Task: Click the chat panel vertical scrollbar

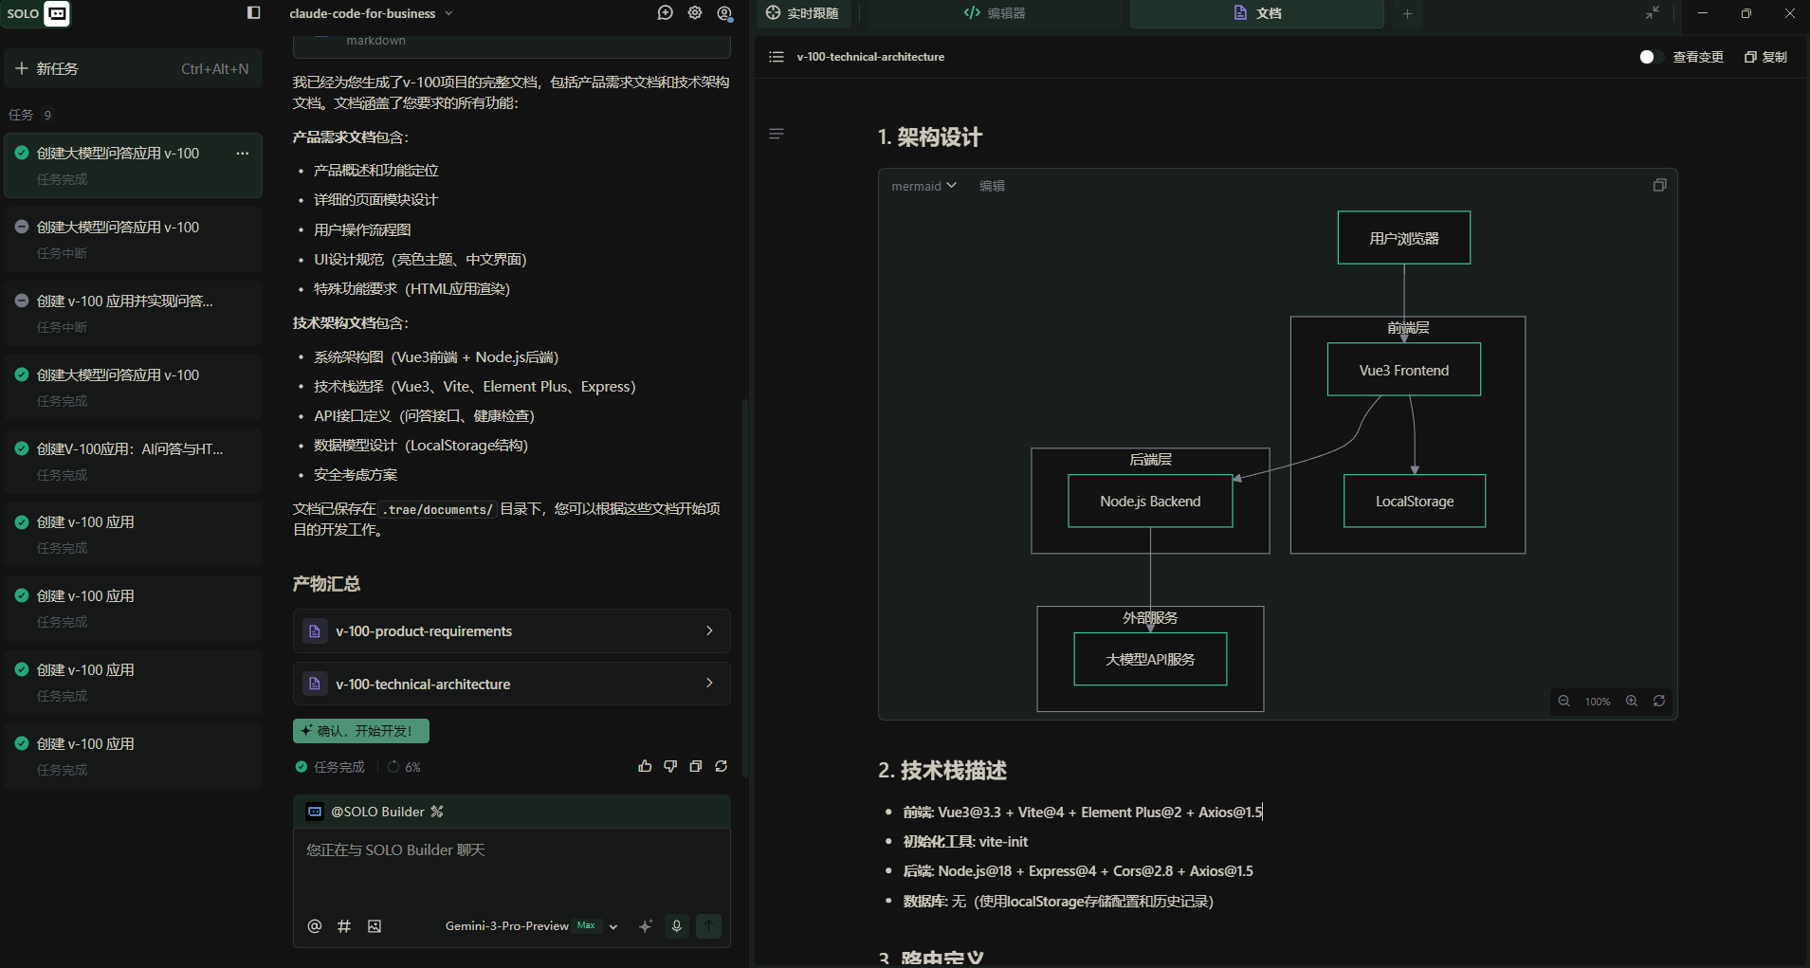Action: point(745,588)
